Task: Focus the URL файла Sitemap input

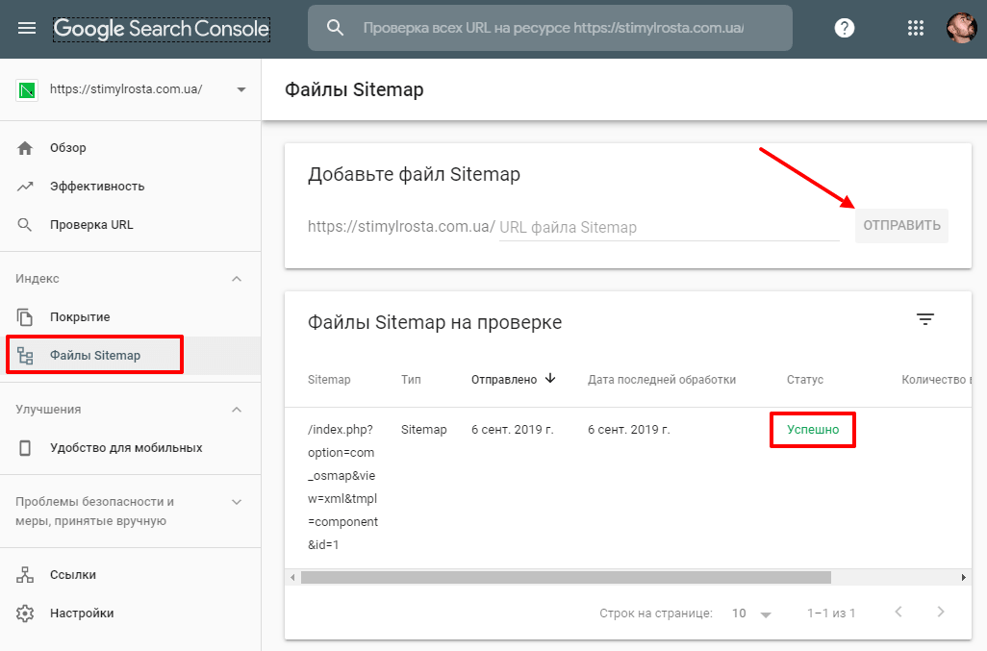Action: [670, 227]
